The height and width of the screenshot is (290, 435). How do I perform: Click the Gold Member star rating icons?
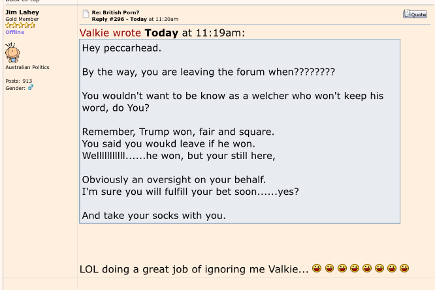(x=20, y=25)
